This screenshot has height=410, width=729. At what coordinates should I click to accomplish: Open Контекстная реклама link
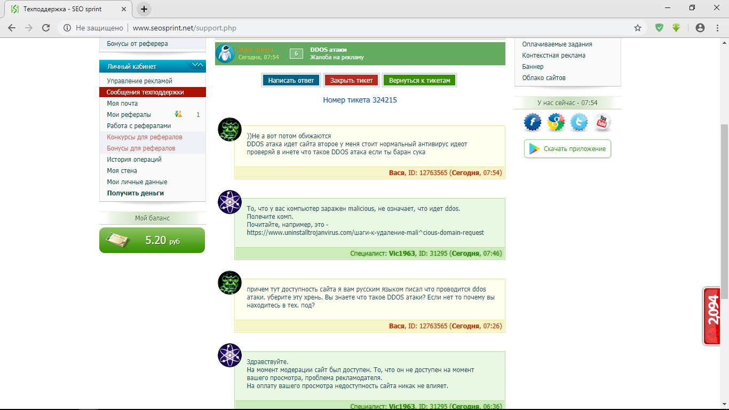click(553, 56)
